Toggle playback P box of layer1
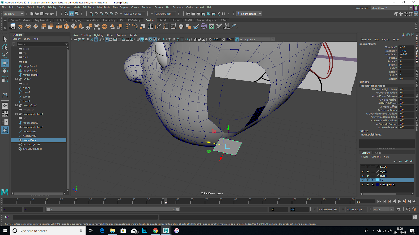Image resolution: width=419 pixels, height=235 pixels. (x=368, y=176)
